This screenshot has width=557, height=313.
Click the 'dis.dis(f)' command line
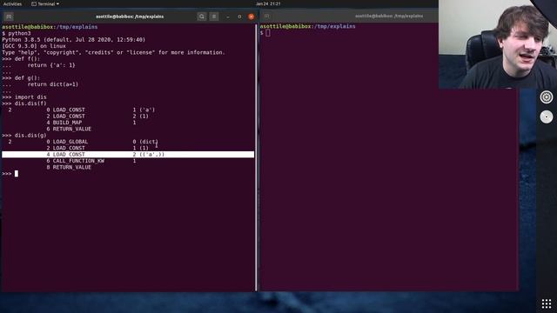pyautogui.click(x=24, y=103)
